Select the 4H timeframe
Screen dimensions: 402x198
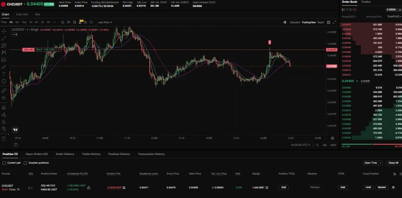click(36, 22)
